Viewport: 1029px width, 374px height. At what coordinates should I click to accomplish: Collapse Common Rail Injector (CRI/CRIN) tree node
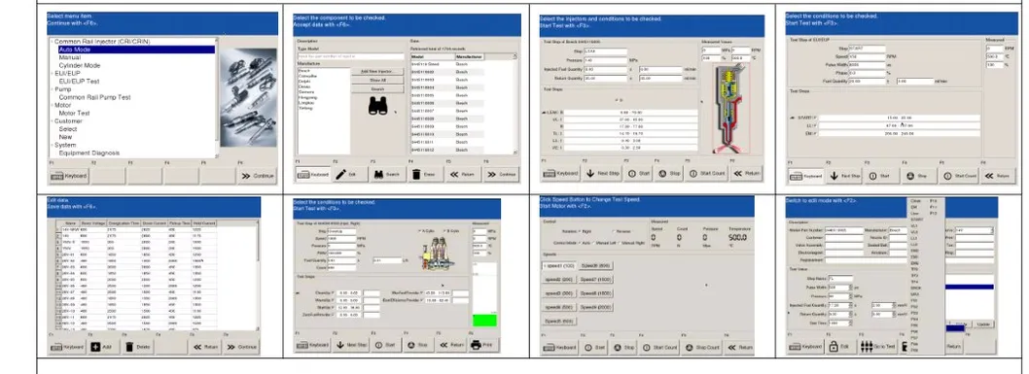(52, 42)
